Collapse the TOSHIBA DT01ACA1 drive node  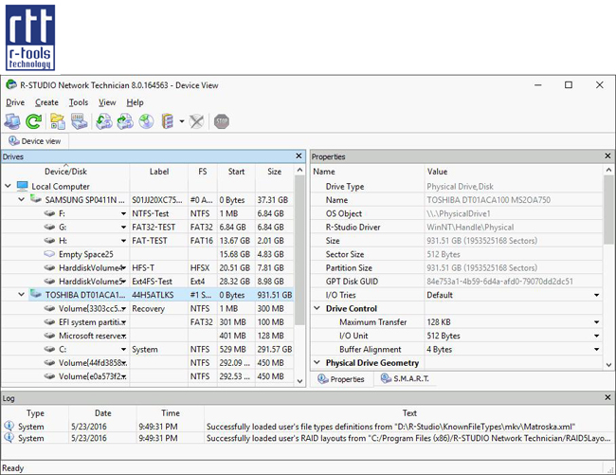point(21,294)
